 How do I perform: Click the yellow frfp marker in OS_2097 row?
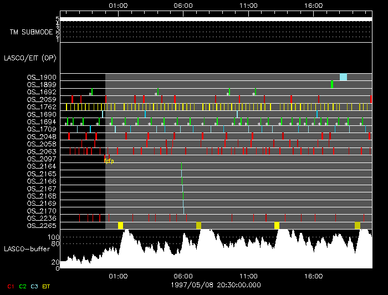click(x=109, y=161)
